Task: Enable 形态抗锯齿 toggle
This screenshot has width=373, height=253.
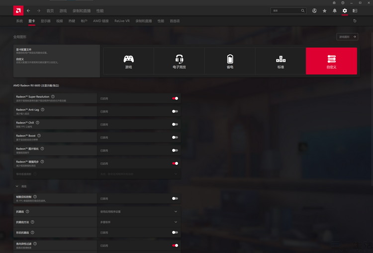Action: coord(175,233)
